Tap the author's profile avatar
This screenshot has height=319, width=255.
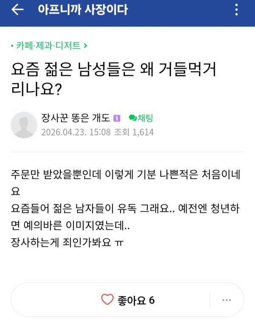24,125
